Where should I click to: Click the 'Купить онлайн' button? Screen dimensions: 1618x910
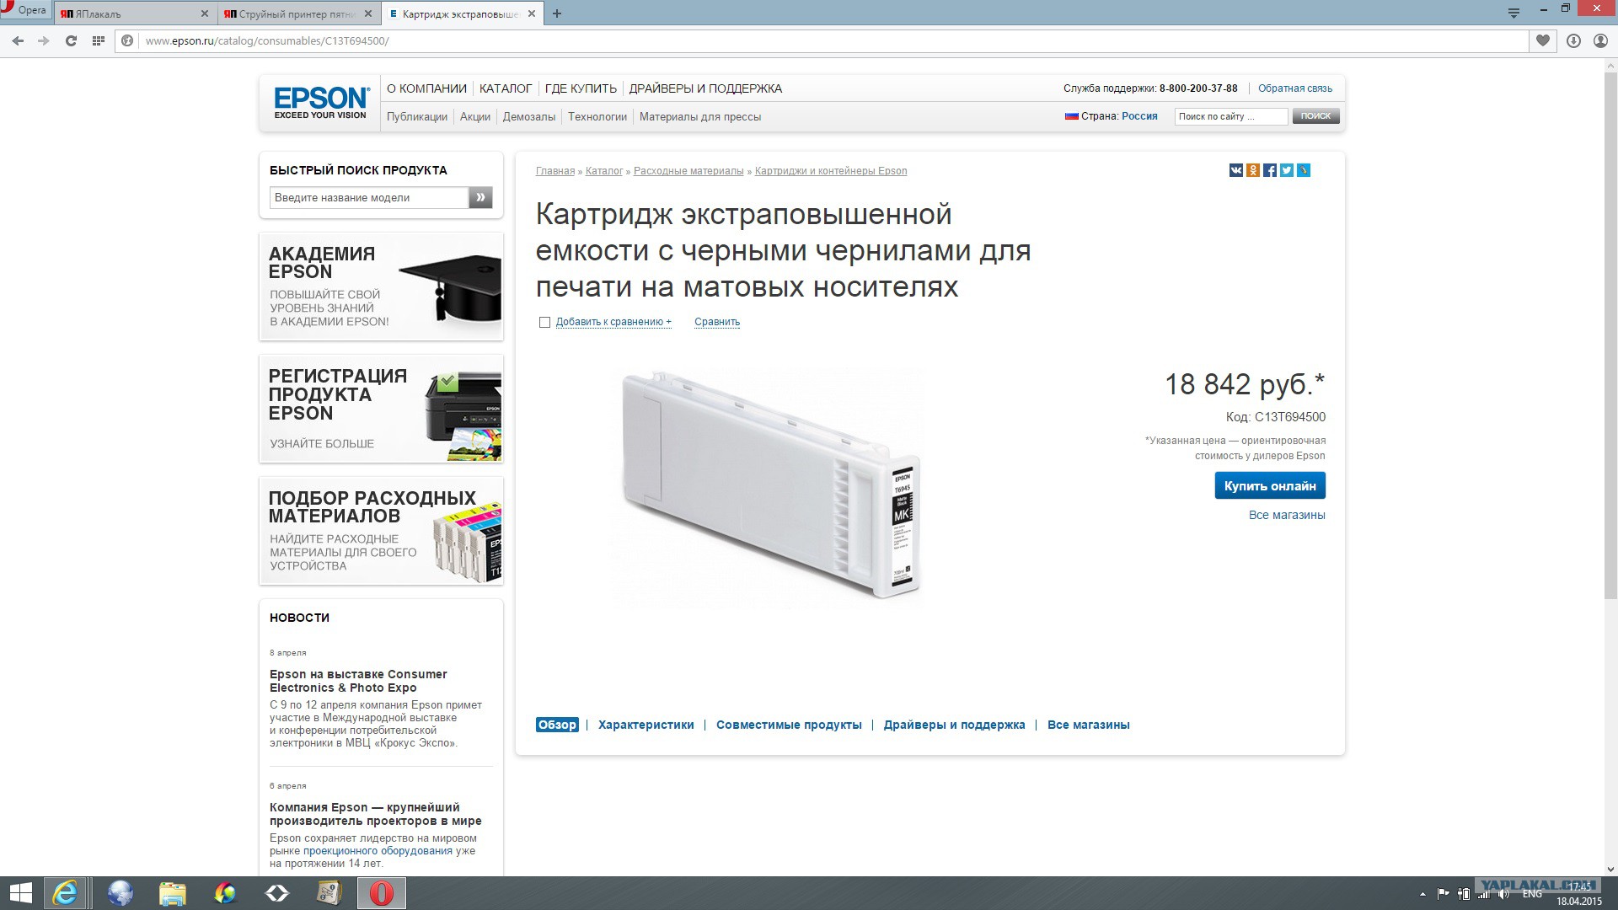pyautogui.click(x=1270, y=485)
